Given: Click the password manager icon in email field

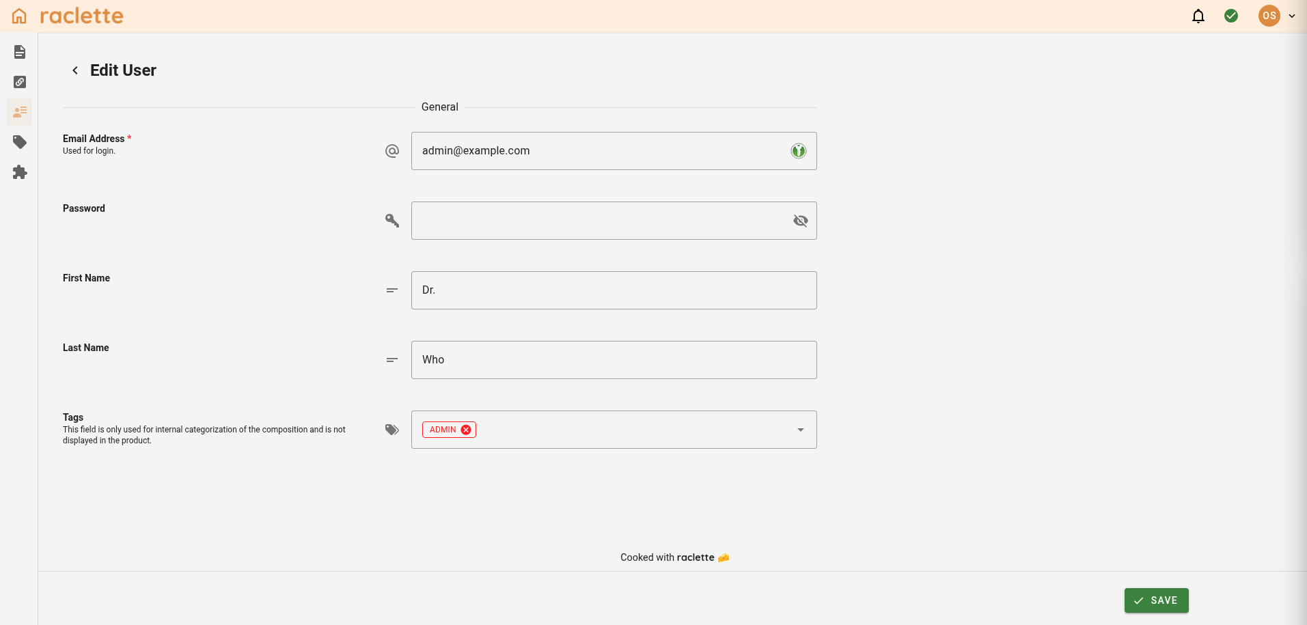Looking at the screenshot, I should pyautogui.click(x=798, y=151).
